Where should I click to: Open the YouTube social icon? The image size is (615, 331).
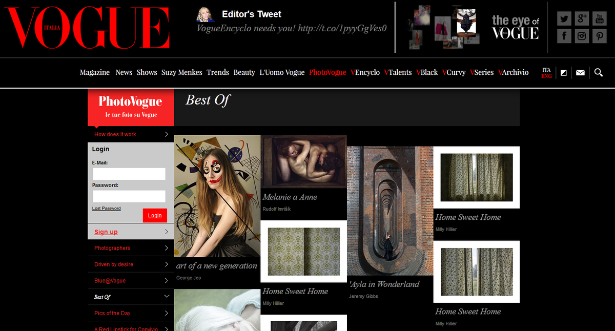600,19
